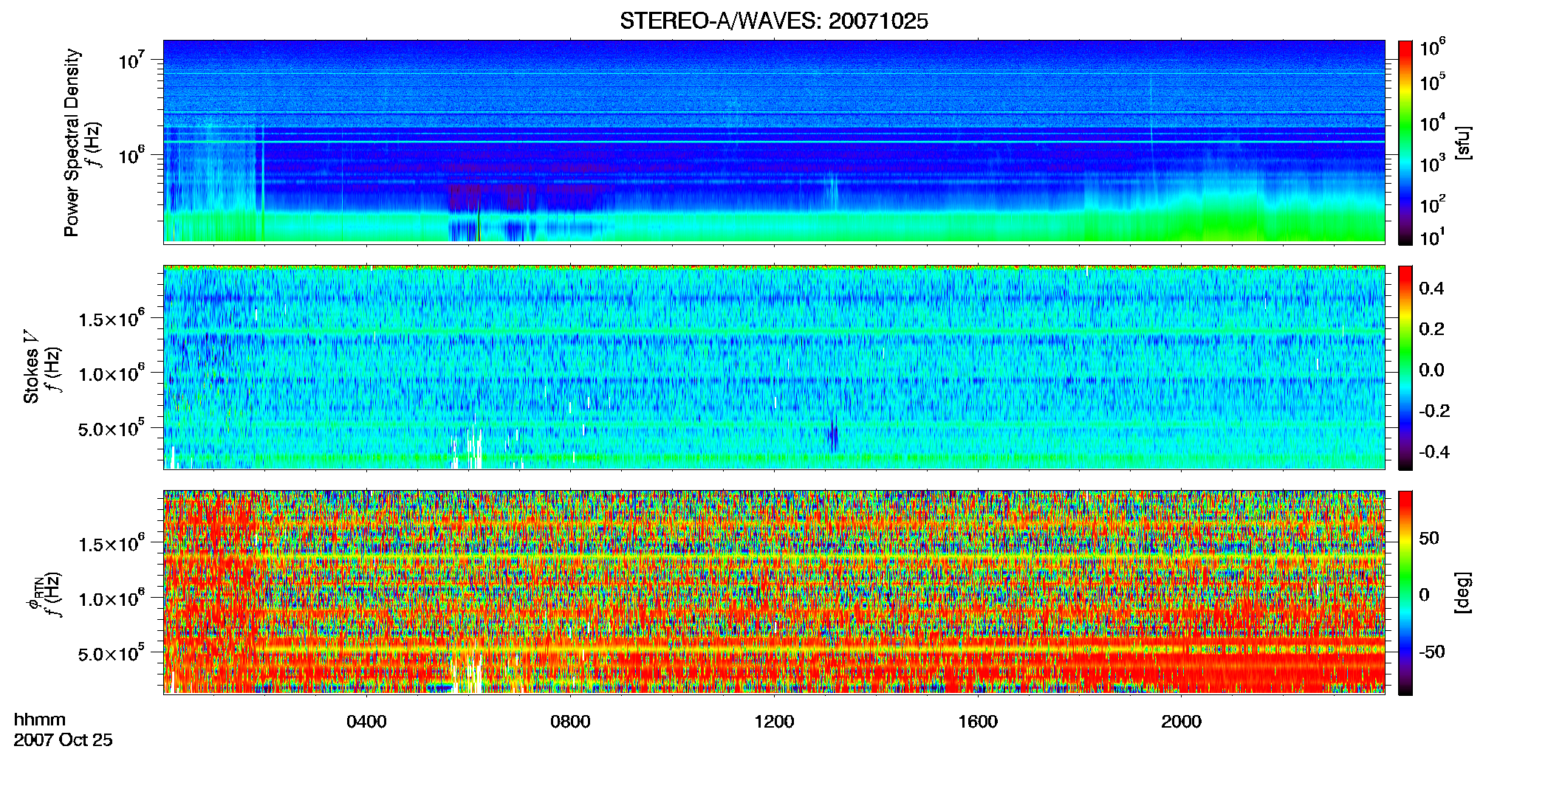
Task: Click the 2000 time tick label
Action: pyautogui.click(x=1181, y=722)
